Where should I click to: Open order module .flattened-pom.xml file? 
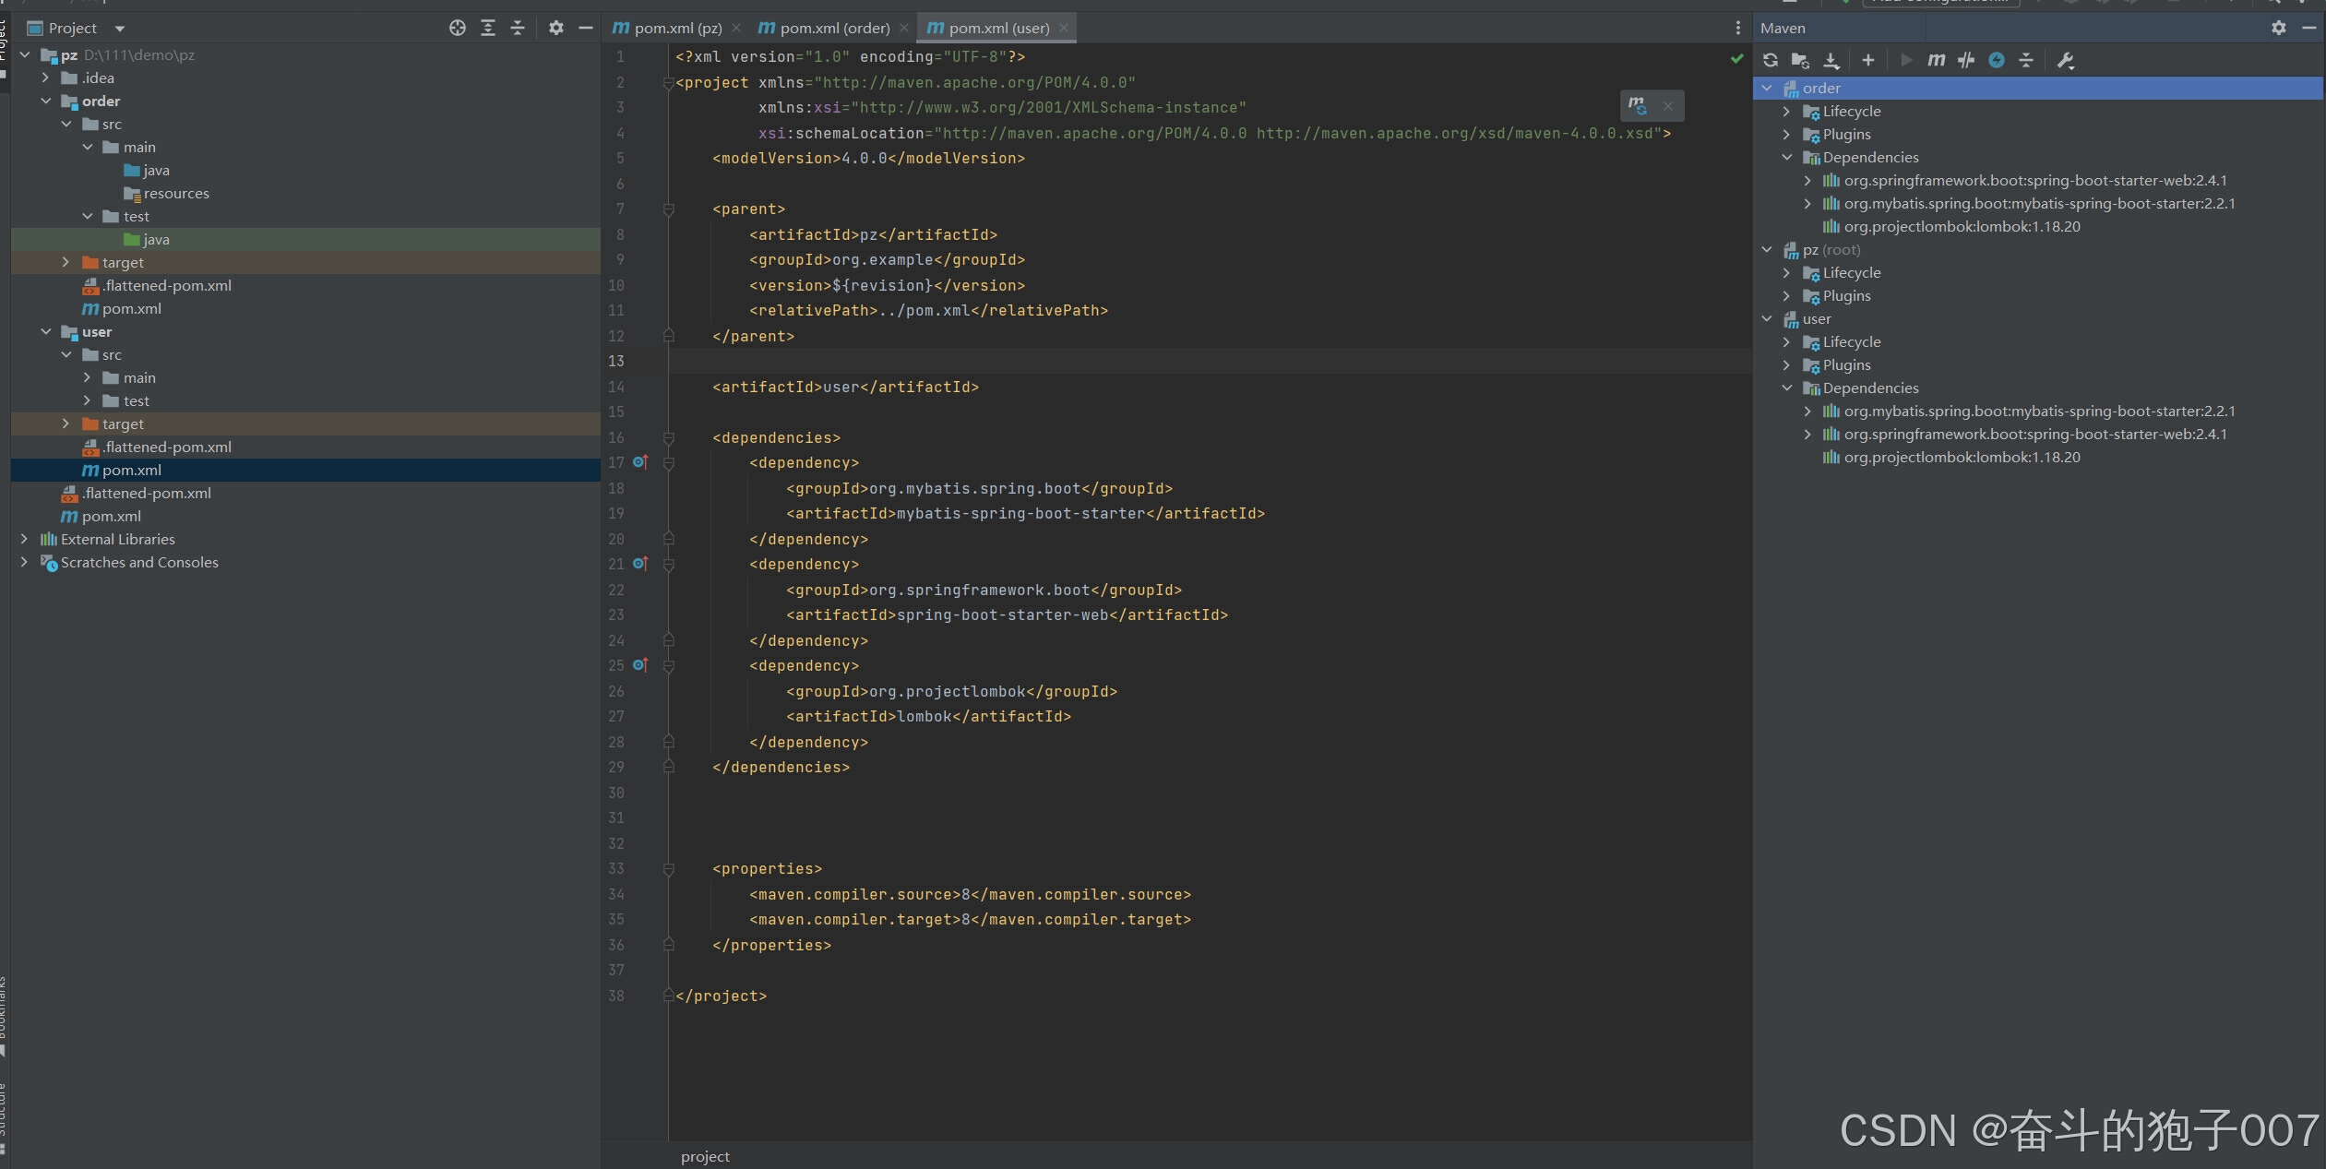point(166,285)
